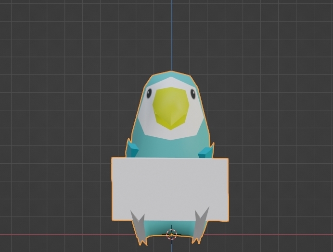This screenshot has width=333, height=252.
Task: Select the blue wing stub on the left
Action: [132, 149]
